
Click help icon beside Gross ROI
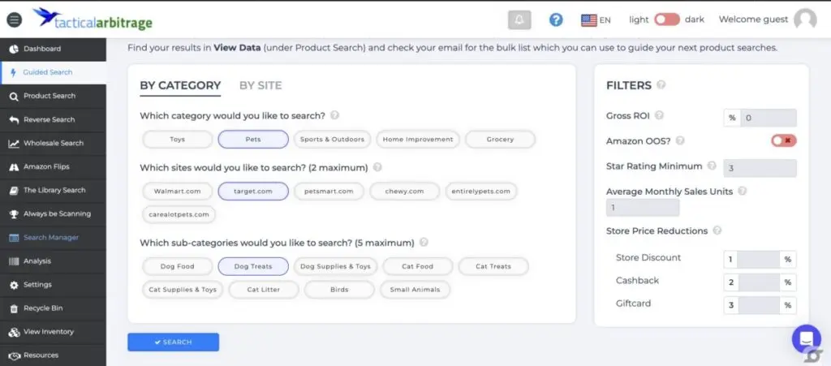pos(659,116)
